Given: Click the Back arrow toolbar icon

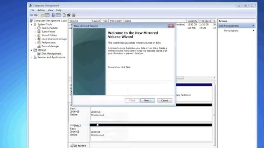Looking at the screenshot, I should tap(31, 15).
